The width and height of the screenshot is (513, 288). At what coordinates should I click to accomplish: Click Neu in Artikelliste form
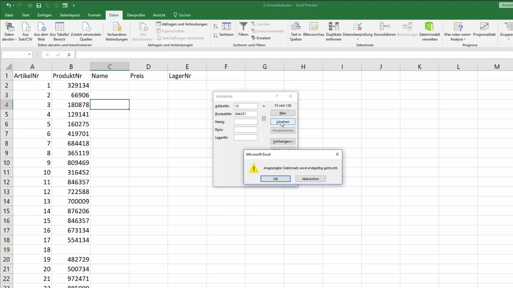click(283, 113)
